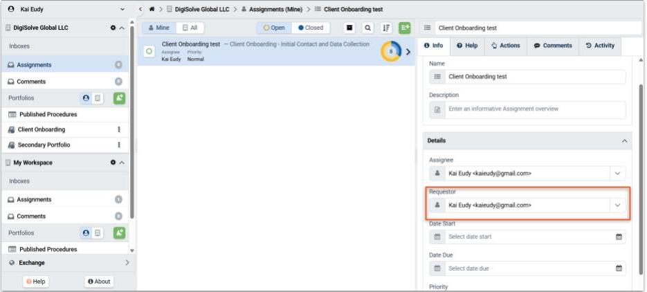Open the Client Onboarding portfolio
This screenshot has height=292, width=647.
tap(42, 129)
